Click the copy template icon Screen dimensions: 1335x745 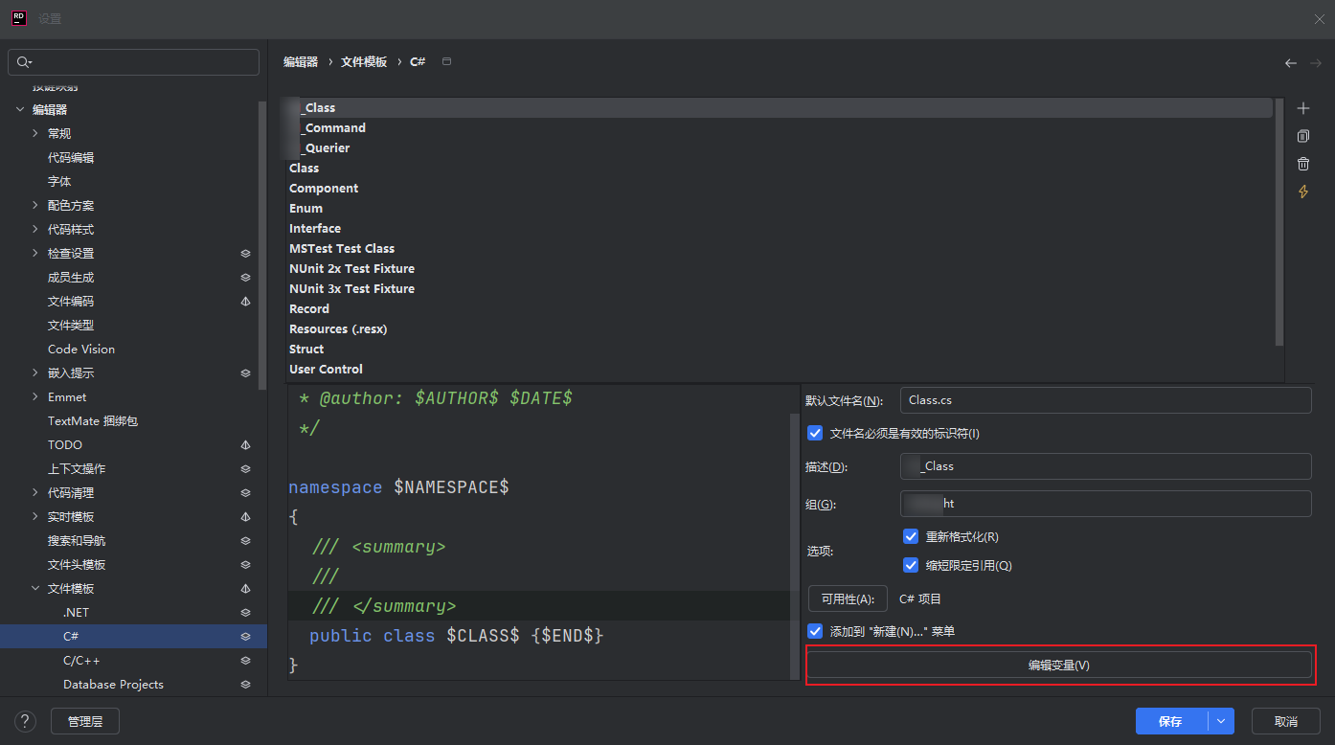click(x=1302, y=136)
